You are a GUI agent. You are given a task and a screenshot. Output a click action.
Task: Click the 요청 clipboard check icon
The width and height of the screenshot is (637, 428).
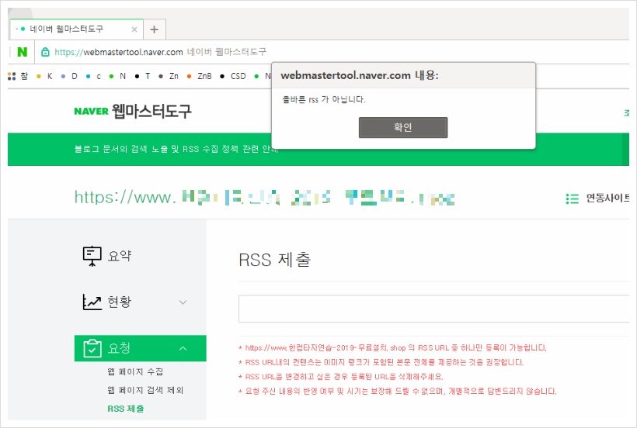coord(92,348)
